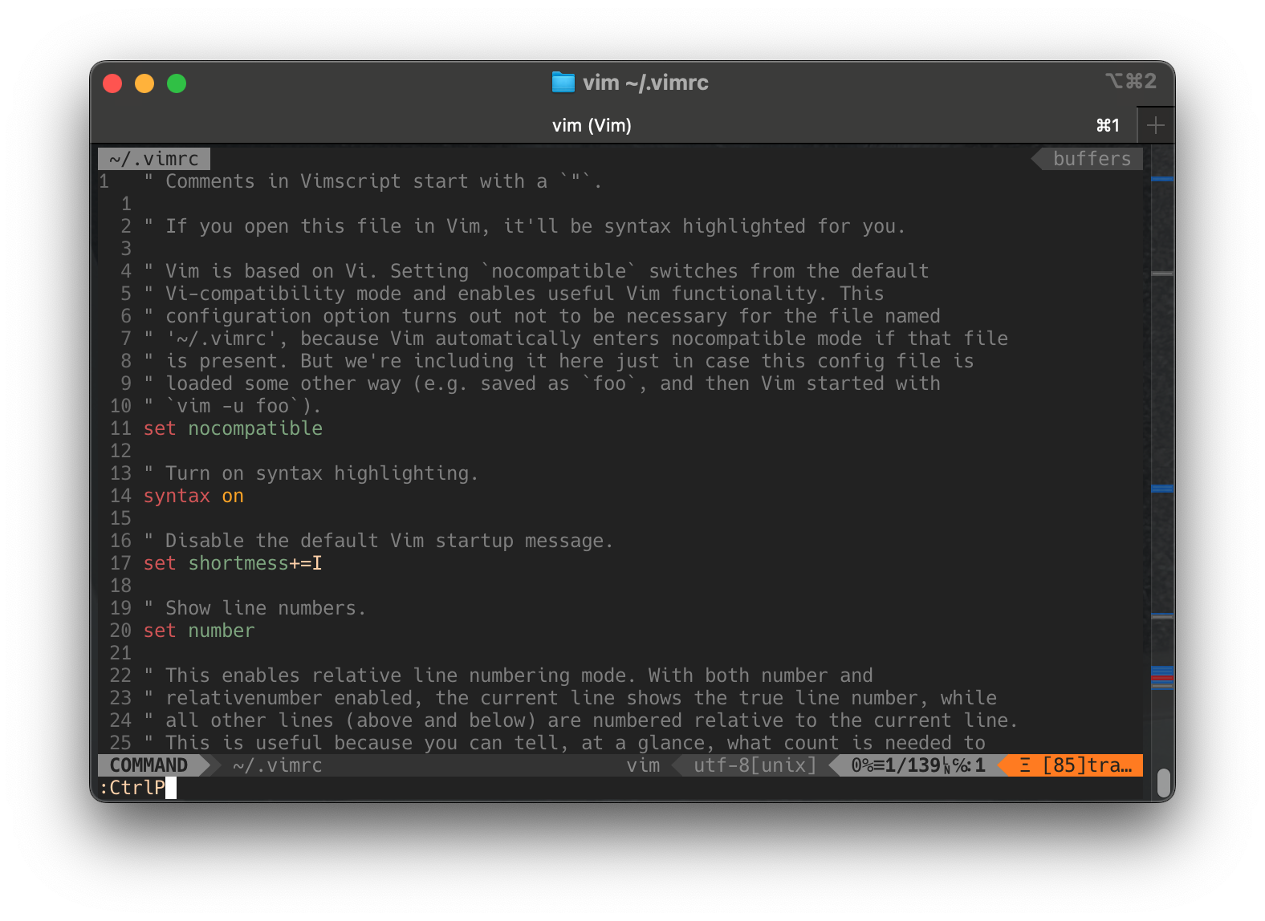Click the buffers label in tabline
1265x921 pixels.
point(1092,159)
